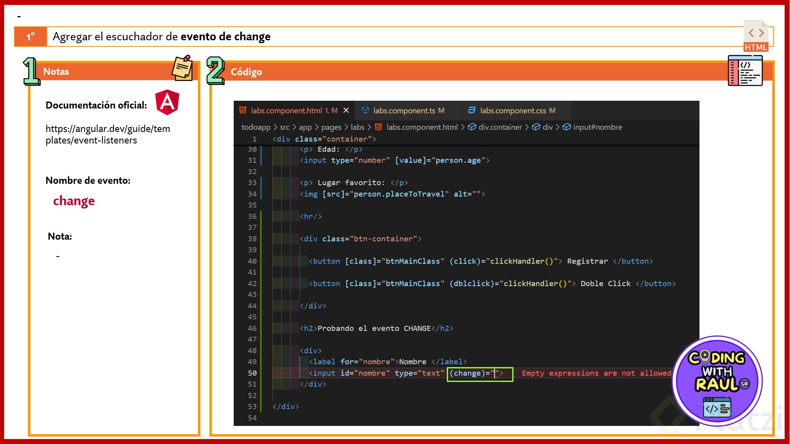
Task: Open input#nombre breadcrumb segment
Action: tap(597, 127)
